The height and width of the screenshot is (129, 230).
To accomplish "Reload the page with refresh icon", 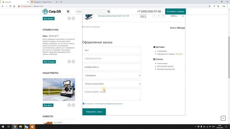I will (x=10, y=6).
